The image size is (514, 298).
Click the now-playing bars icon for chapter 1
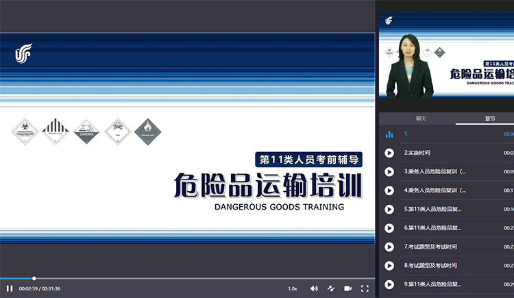pyautogui.click(x=389, y=134)
